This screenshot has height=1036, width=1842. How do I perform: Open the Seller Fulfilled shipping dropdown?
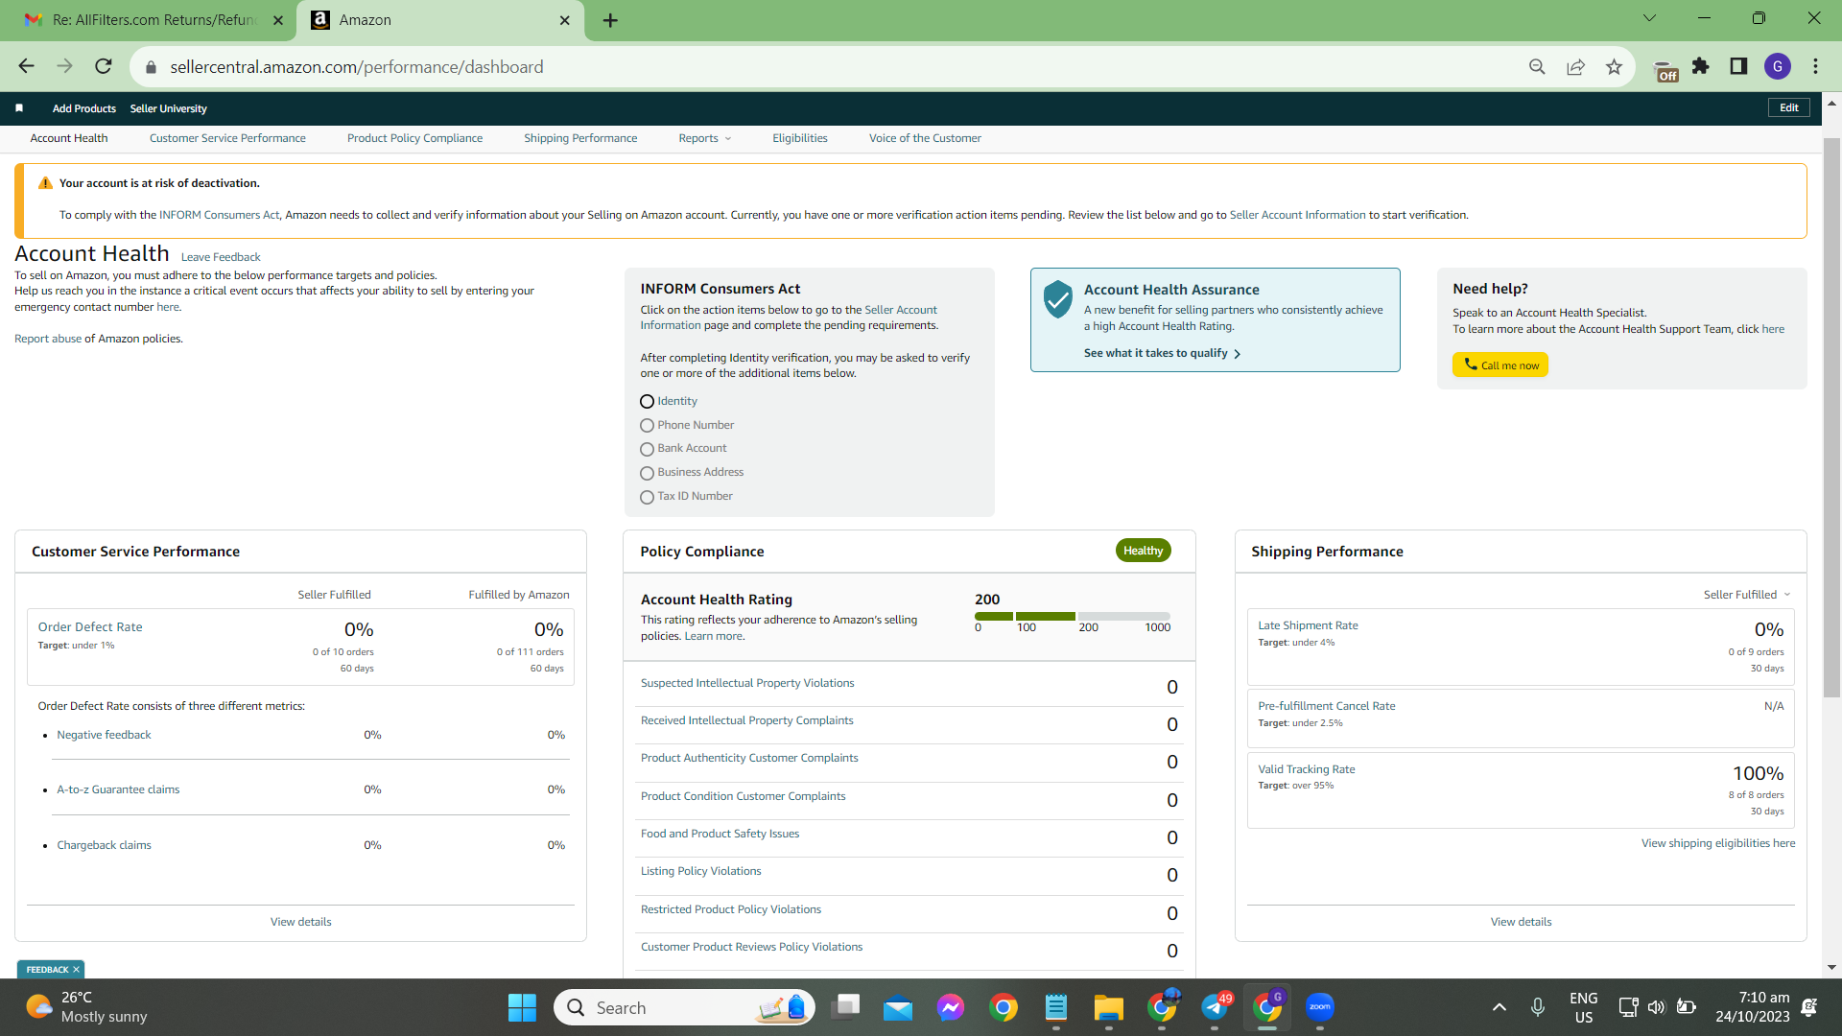(x=1746, y=595)
